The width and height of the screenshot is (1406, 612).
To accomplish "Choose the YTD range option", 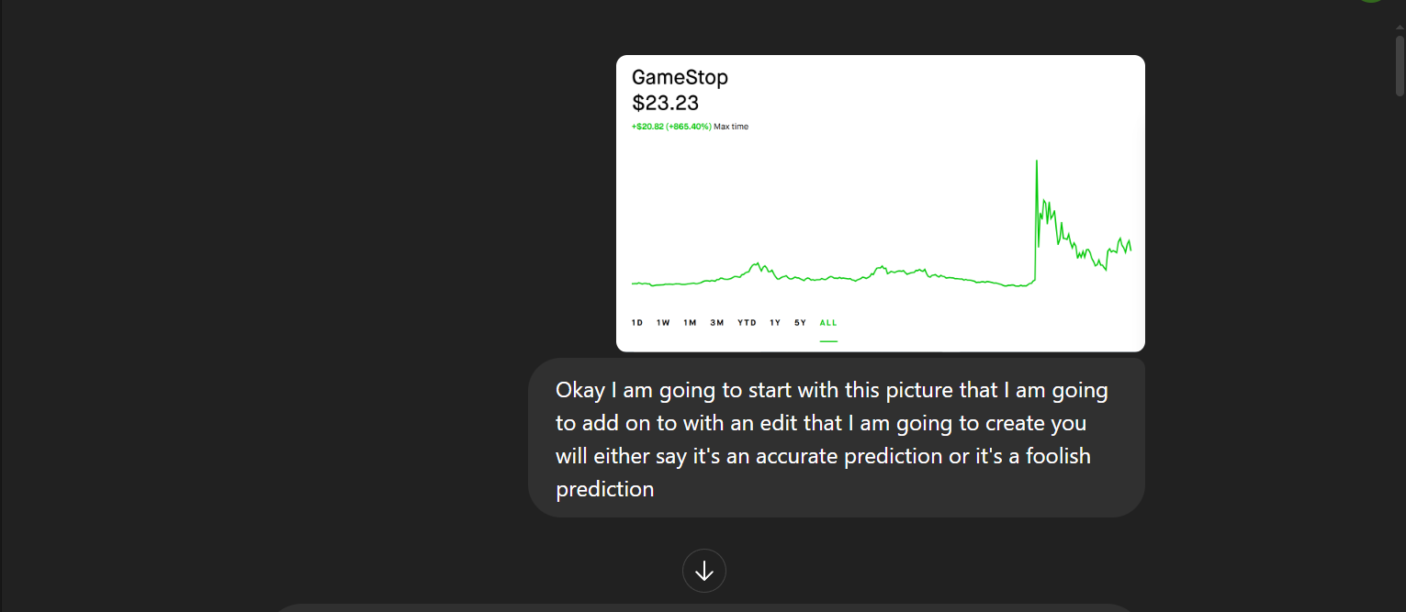I will pos(747,323).
